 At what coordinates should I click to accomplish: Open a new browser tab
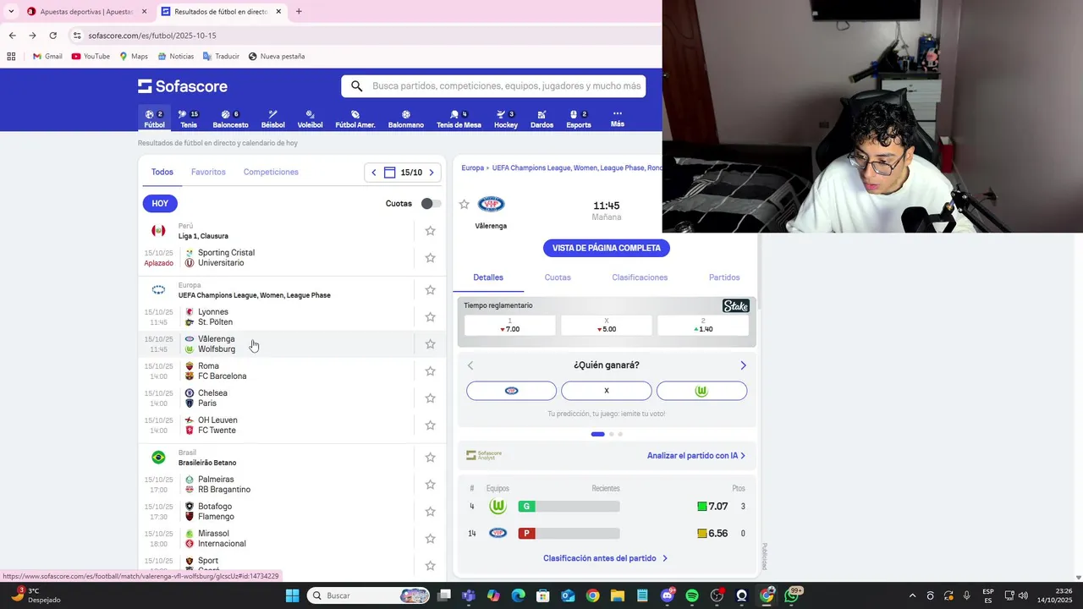pyautogui.click(x=299, y=12)
